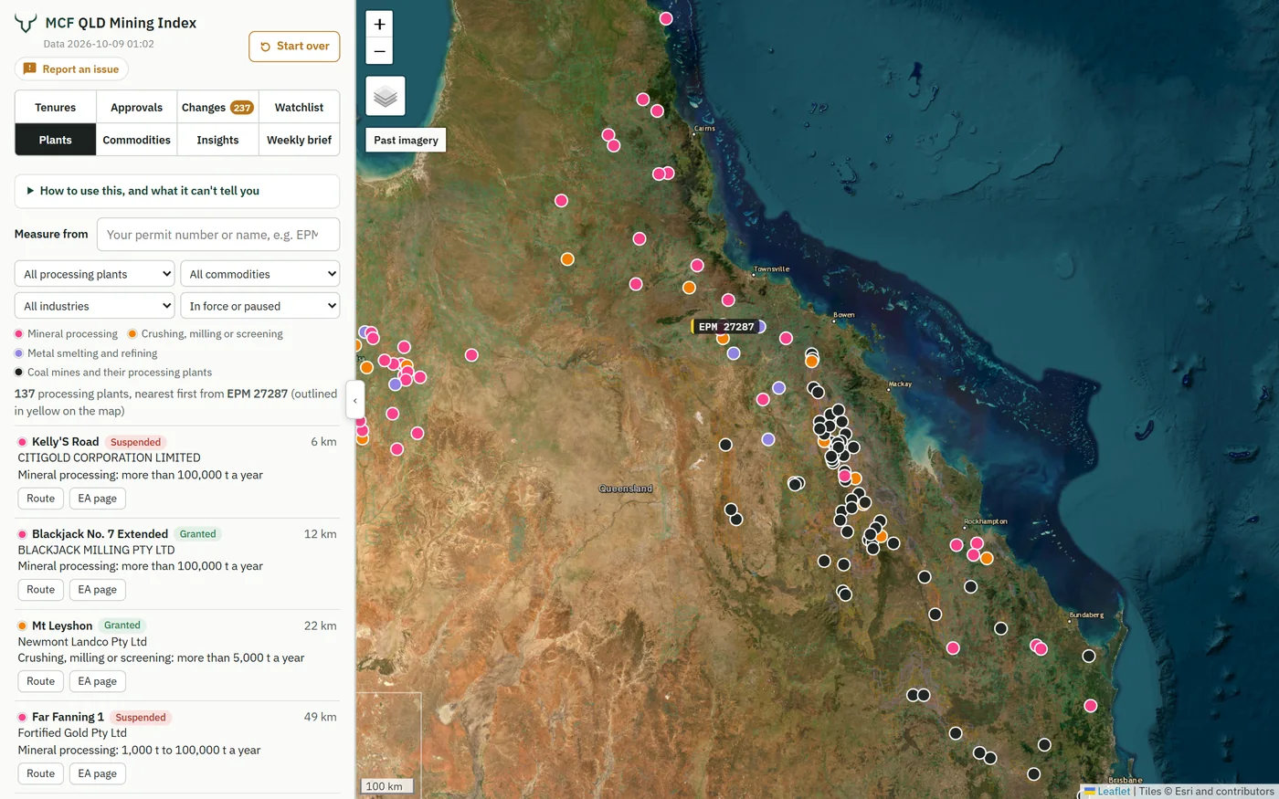Zoom out on the map
The image size is (1279, 799).
[379, 51]
